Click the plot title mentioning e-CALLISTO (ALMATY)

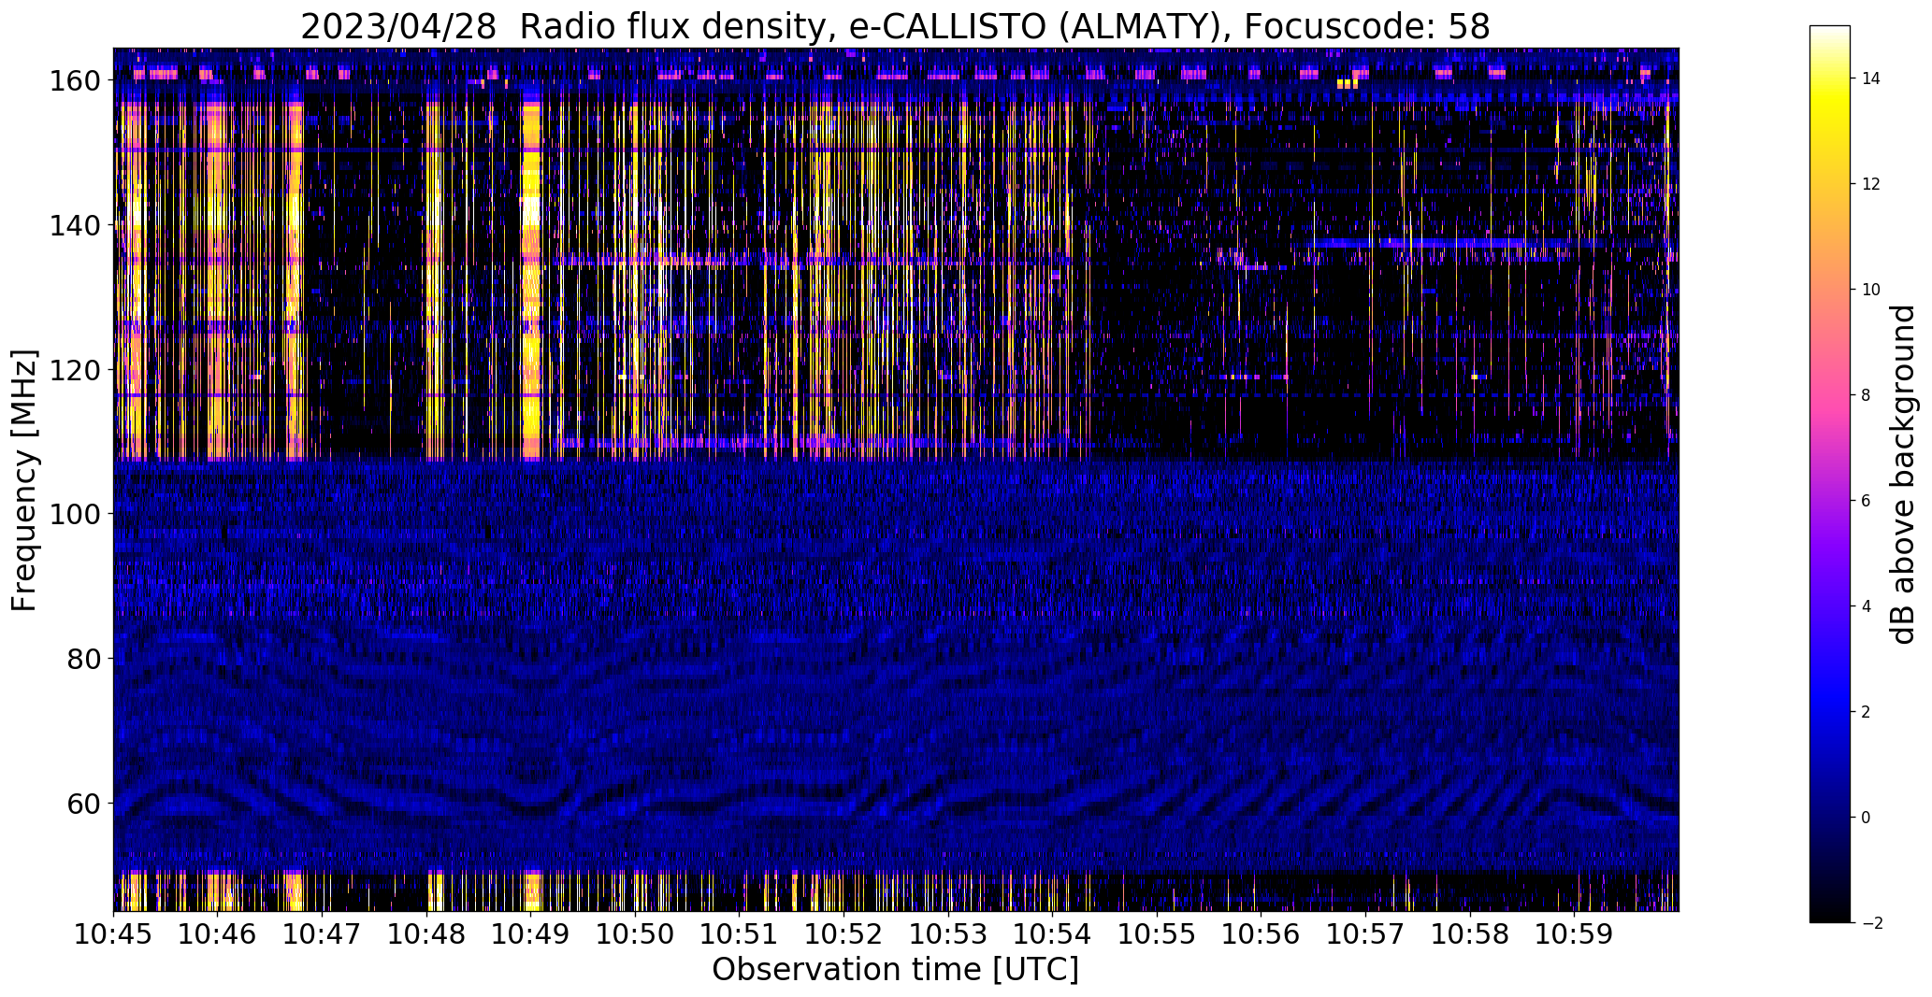[895, 26]
